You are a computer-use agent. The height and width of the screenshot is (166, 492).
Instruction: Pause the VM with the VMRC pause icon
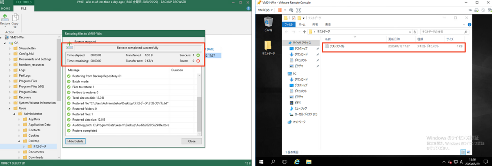click(280, 10)
